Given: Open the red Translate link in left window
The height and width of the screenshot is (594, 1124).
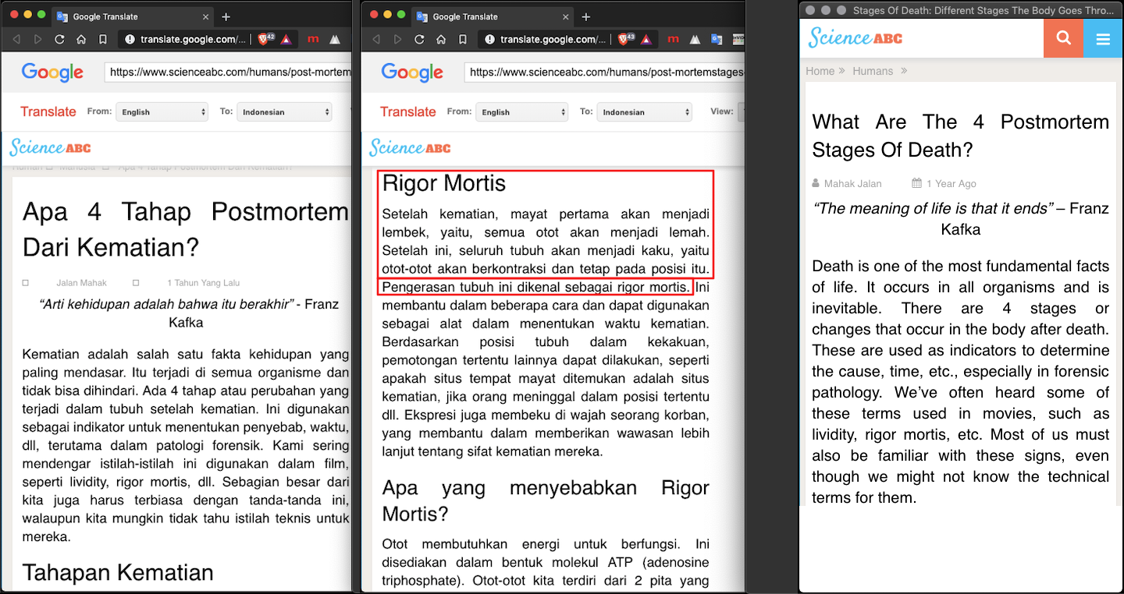Looking at the screenshot, I should click(x=48, y=111).
